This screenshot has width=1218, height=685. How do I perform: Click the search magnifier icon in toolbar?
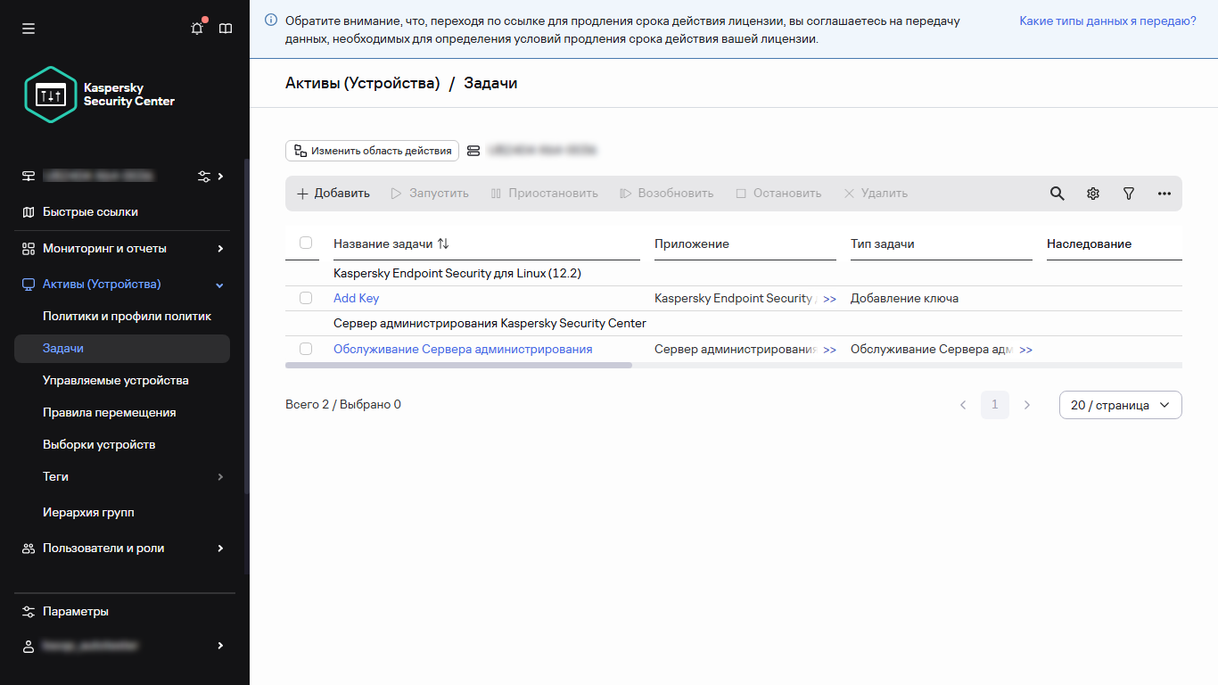point(1057,194)
